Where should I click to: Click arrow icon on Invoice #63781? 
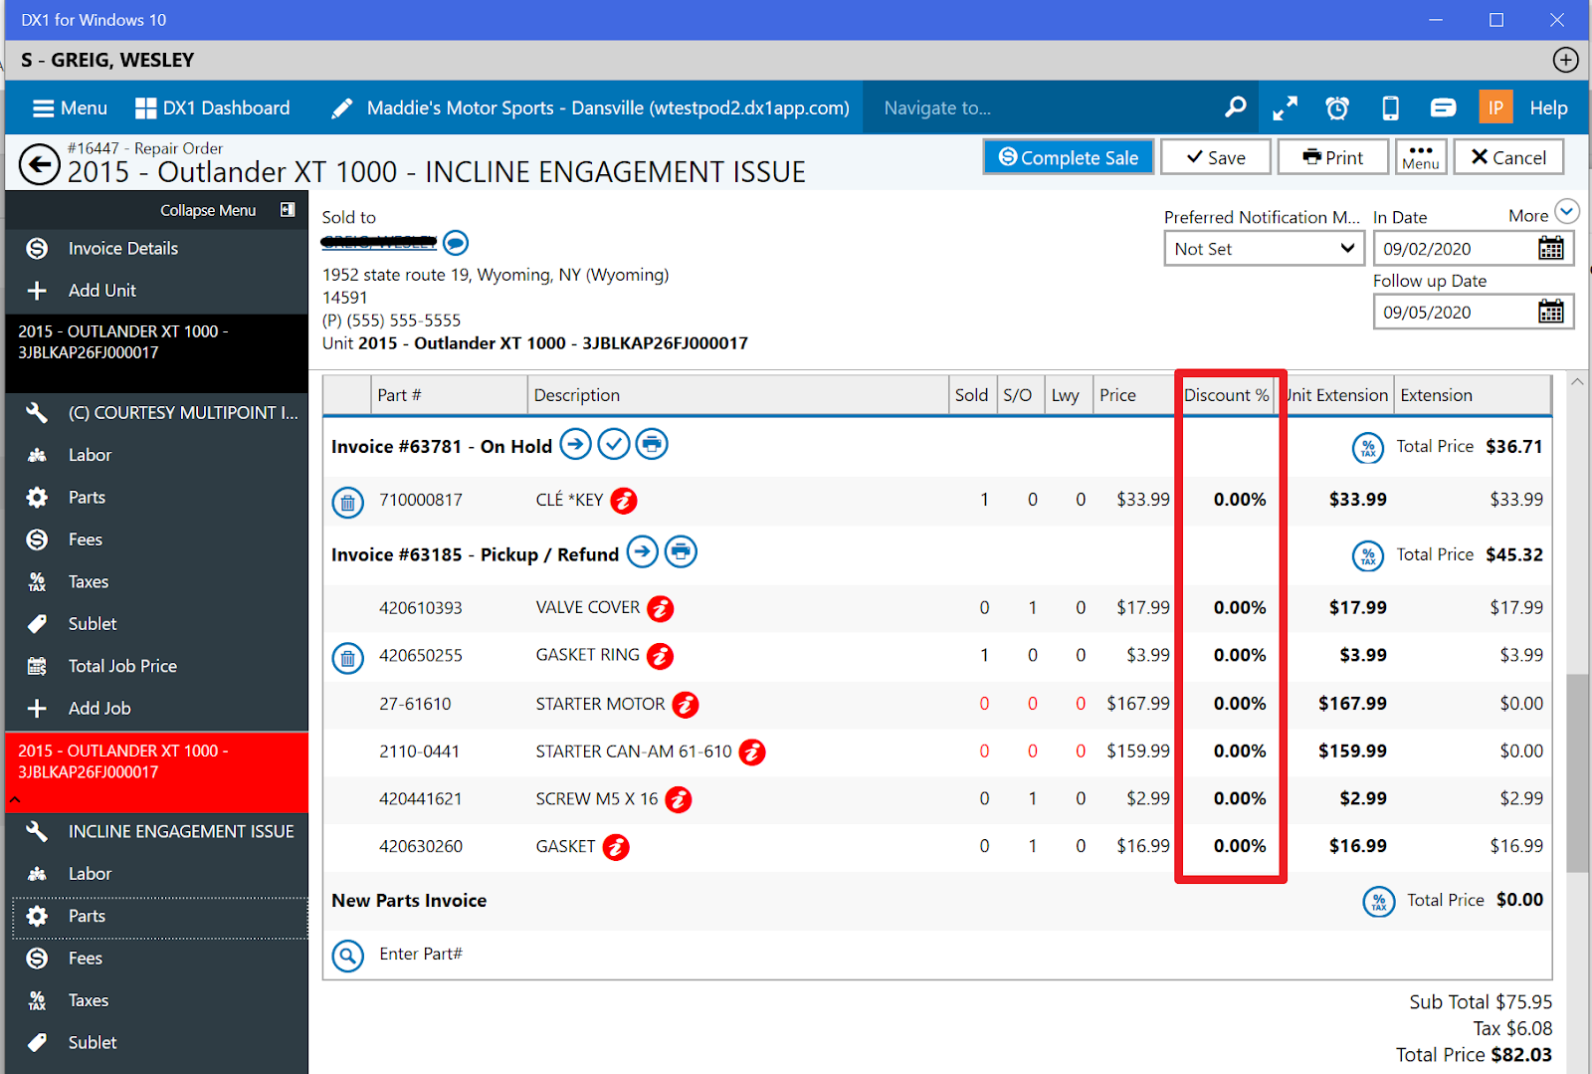(575, 444)
